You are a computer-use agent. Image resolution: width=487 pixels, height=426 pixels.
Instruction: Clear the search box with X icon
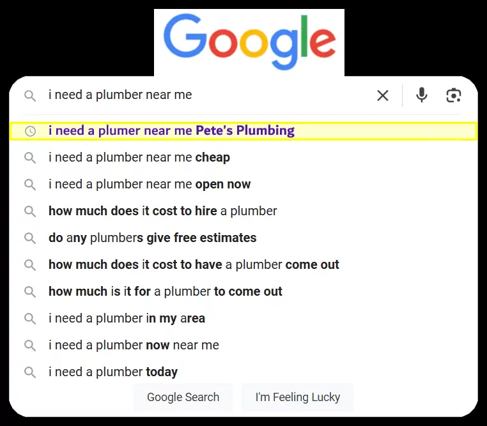(383, 96)
